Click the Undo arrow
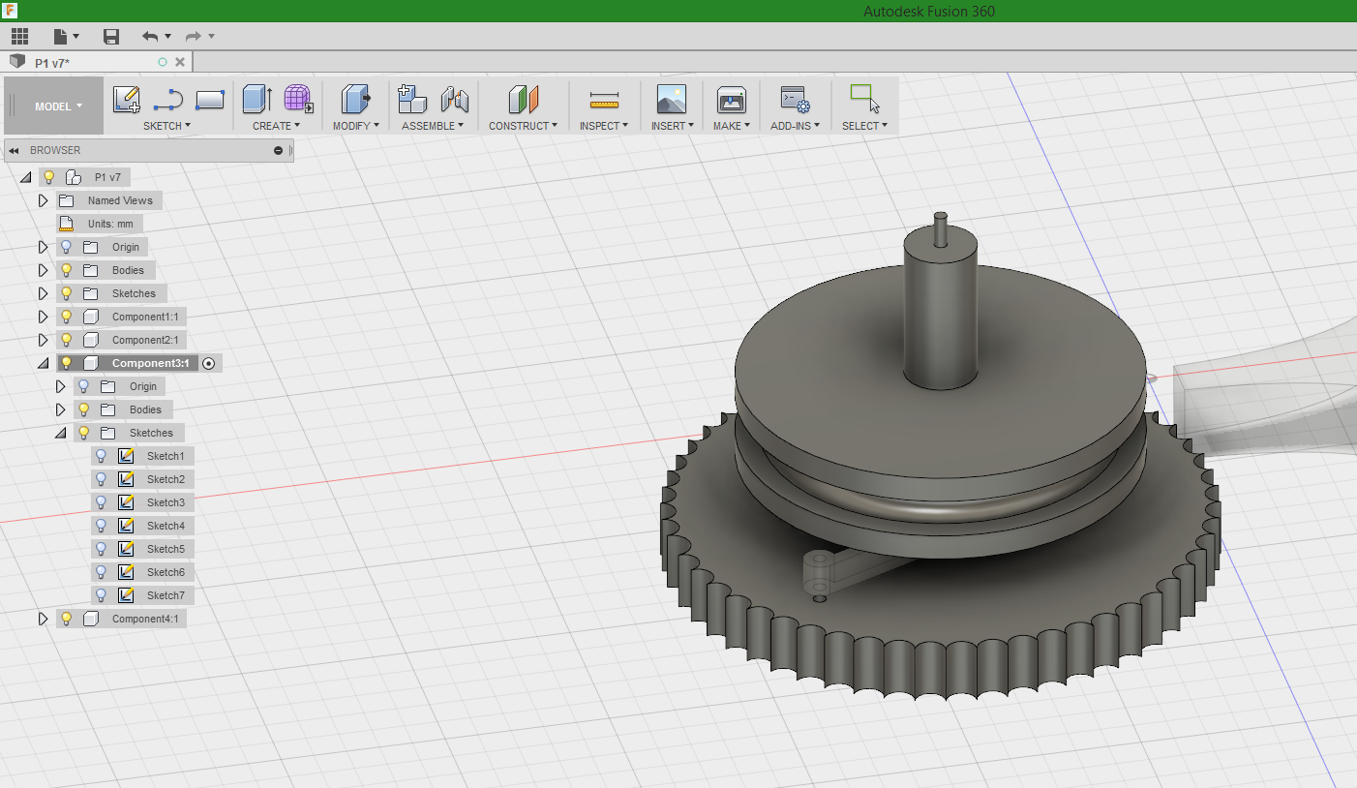Image resolution: width=1357 pixels, height=788 pixels. pyautogui.click(x=150, y=37)
